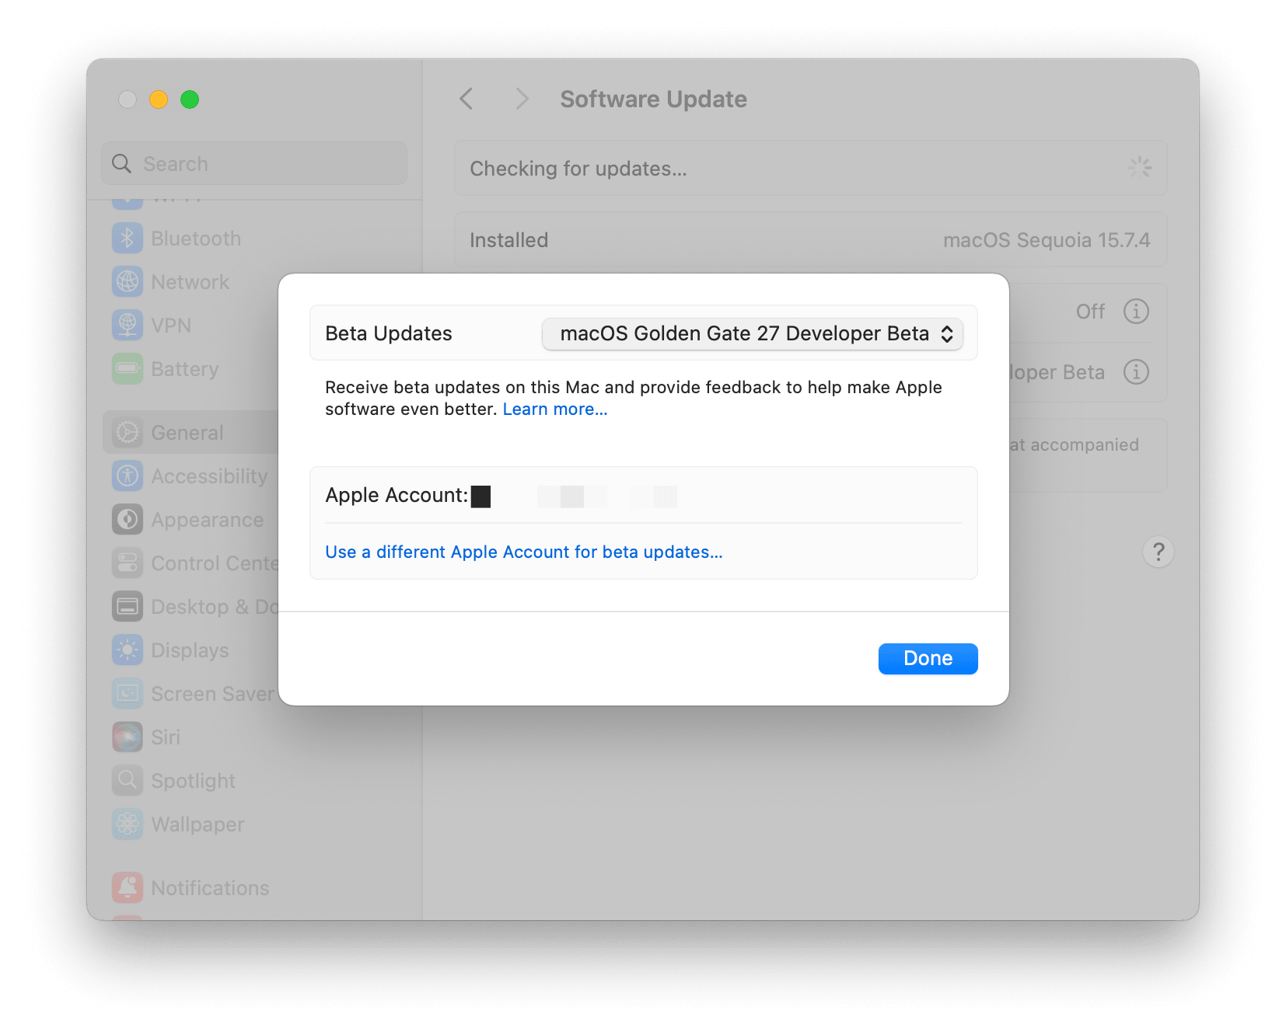The height and width of the screenshot is (1035, 1286).
Task: Click the VPN label in the sidebar
Action: (x=171, y=326)
